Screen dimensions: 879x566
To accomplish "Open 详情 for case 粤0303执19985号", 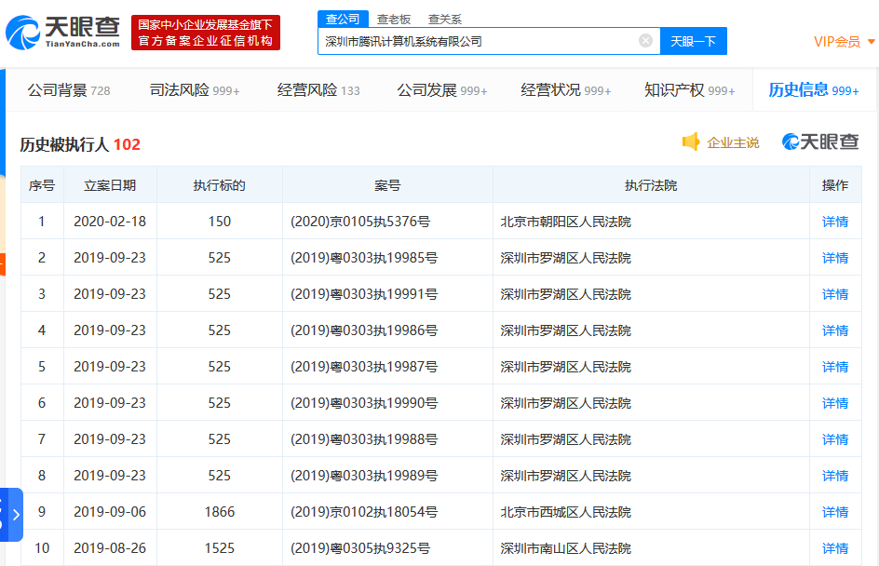I will [834, 258].
